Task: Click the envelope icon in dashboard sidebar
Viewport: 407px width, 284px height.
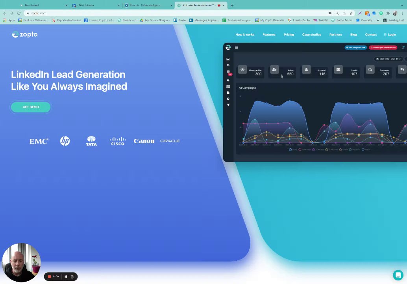Action: click(228, 71)
